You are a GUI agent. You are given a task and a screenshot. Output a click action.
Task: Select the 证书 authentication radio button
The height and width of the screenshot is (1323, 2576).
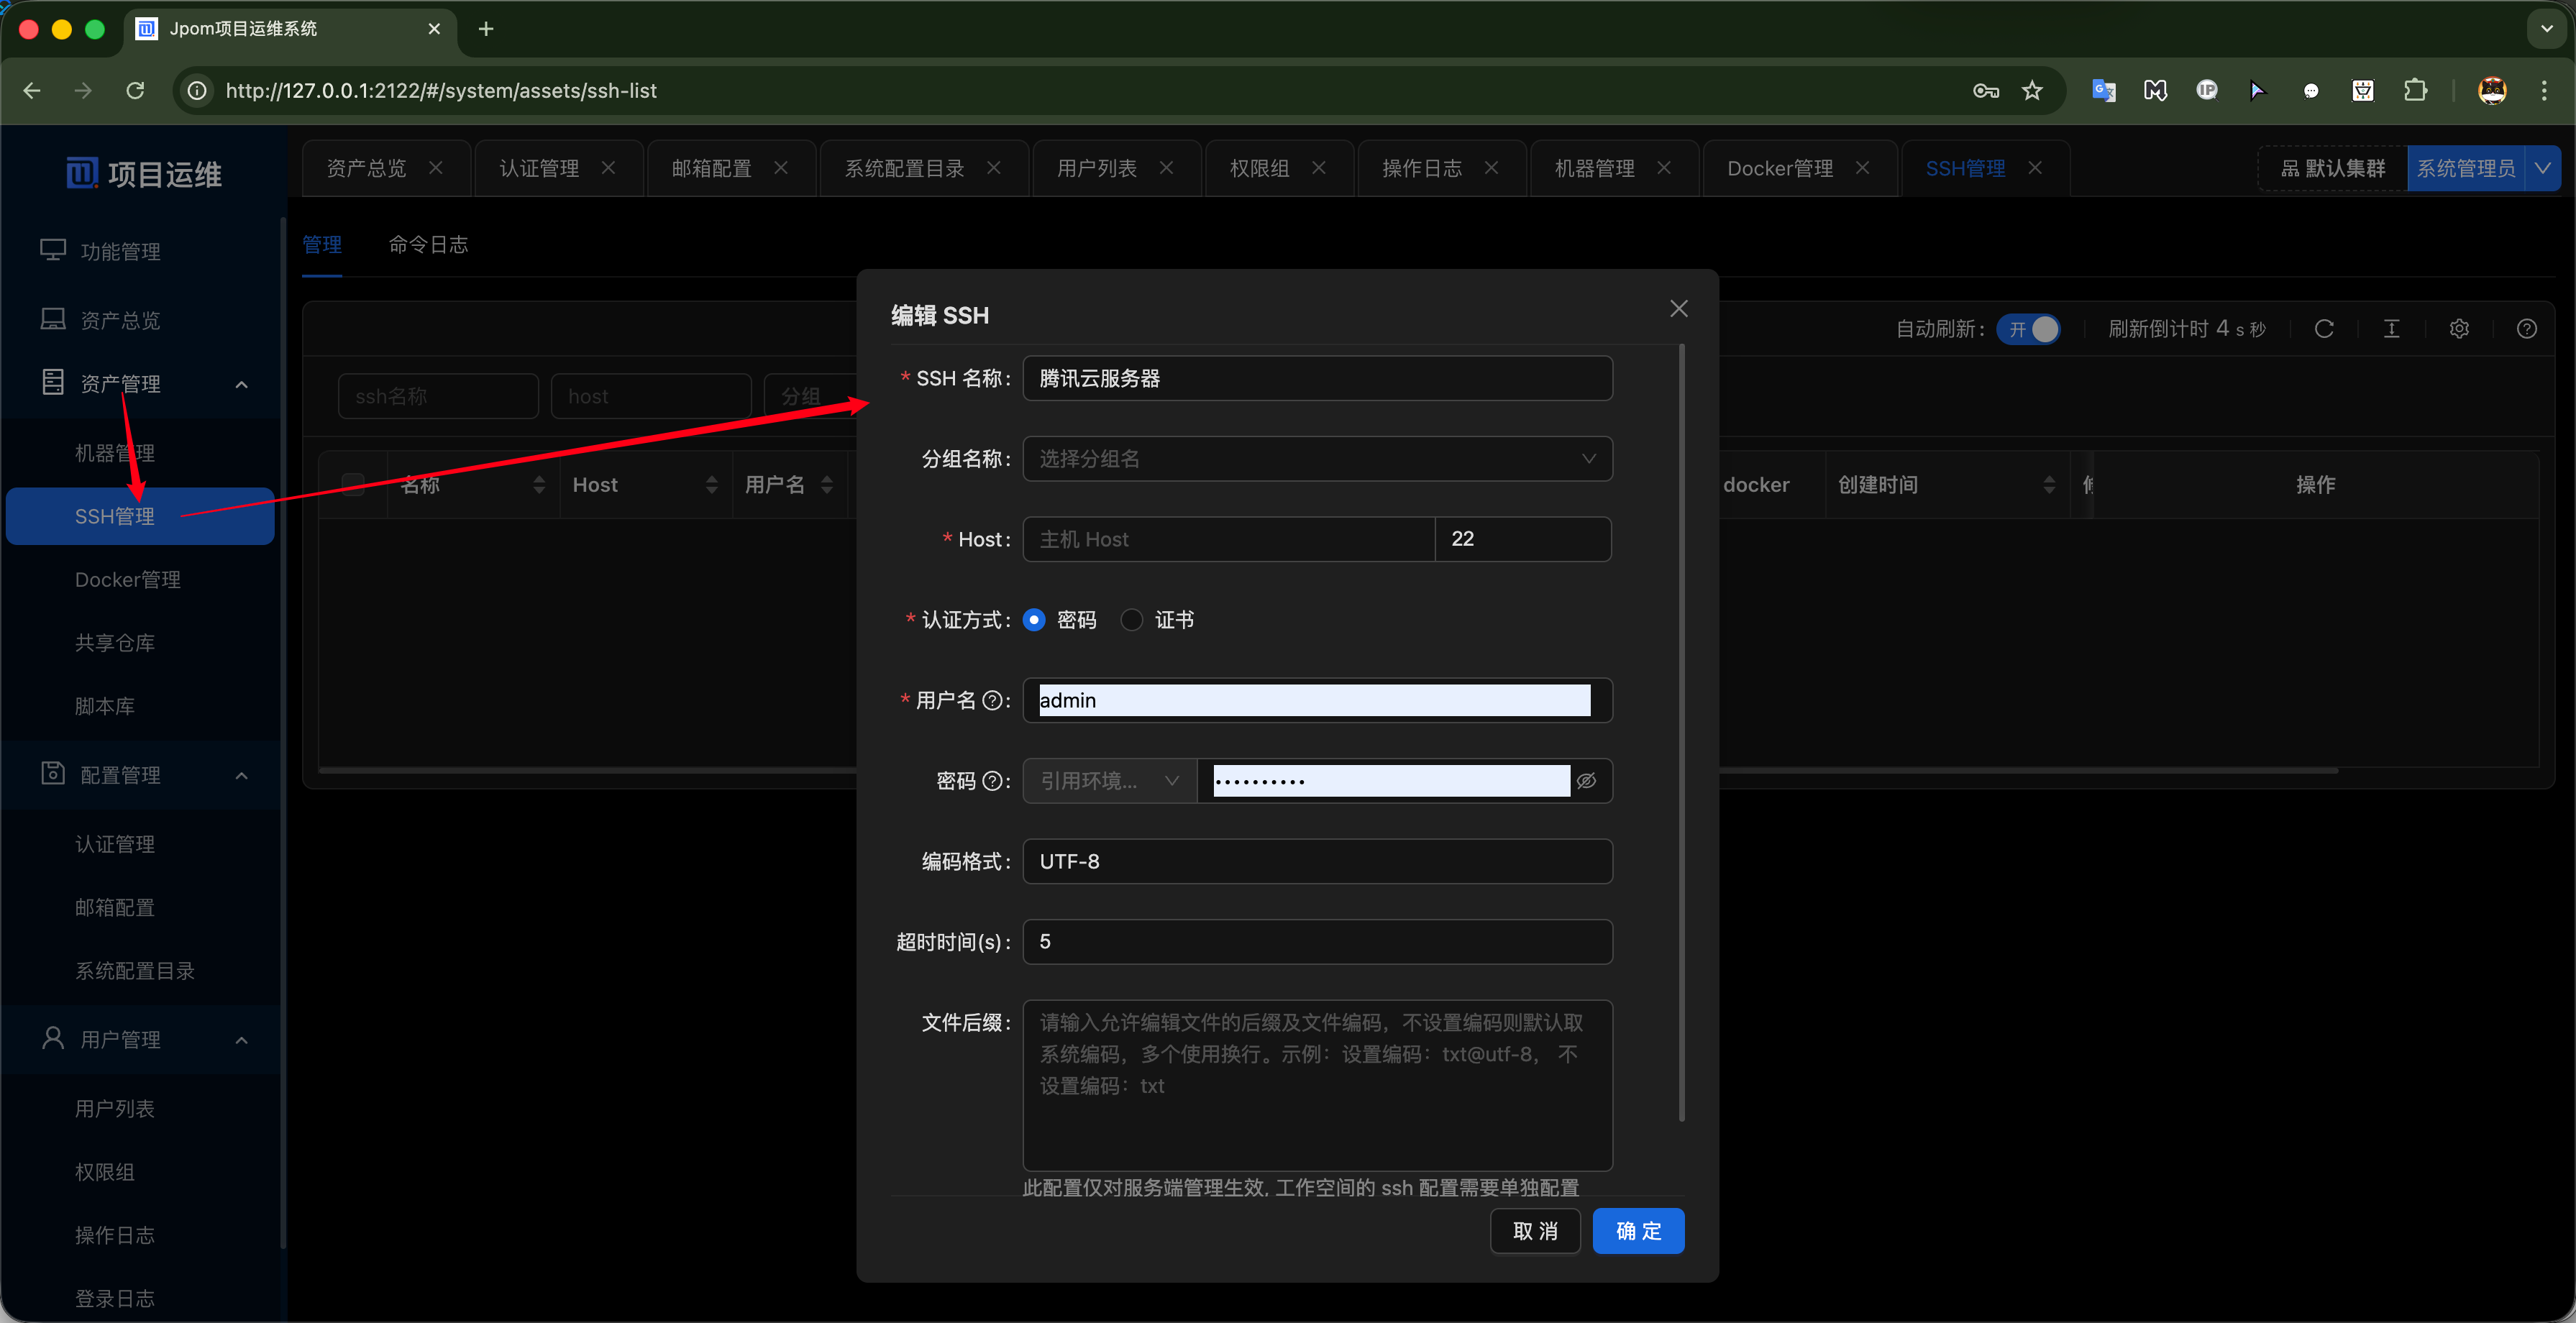click(1132, 620)
